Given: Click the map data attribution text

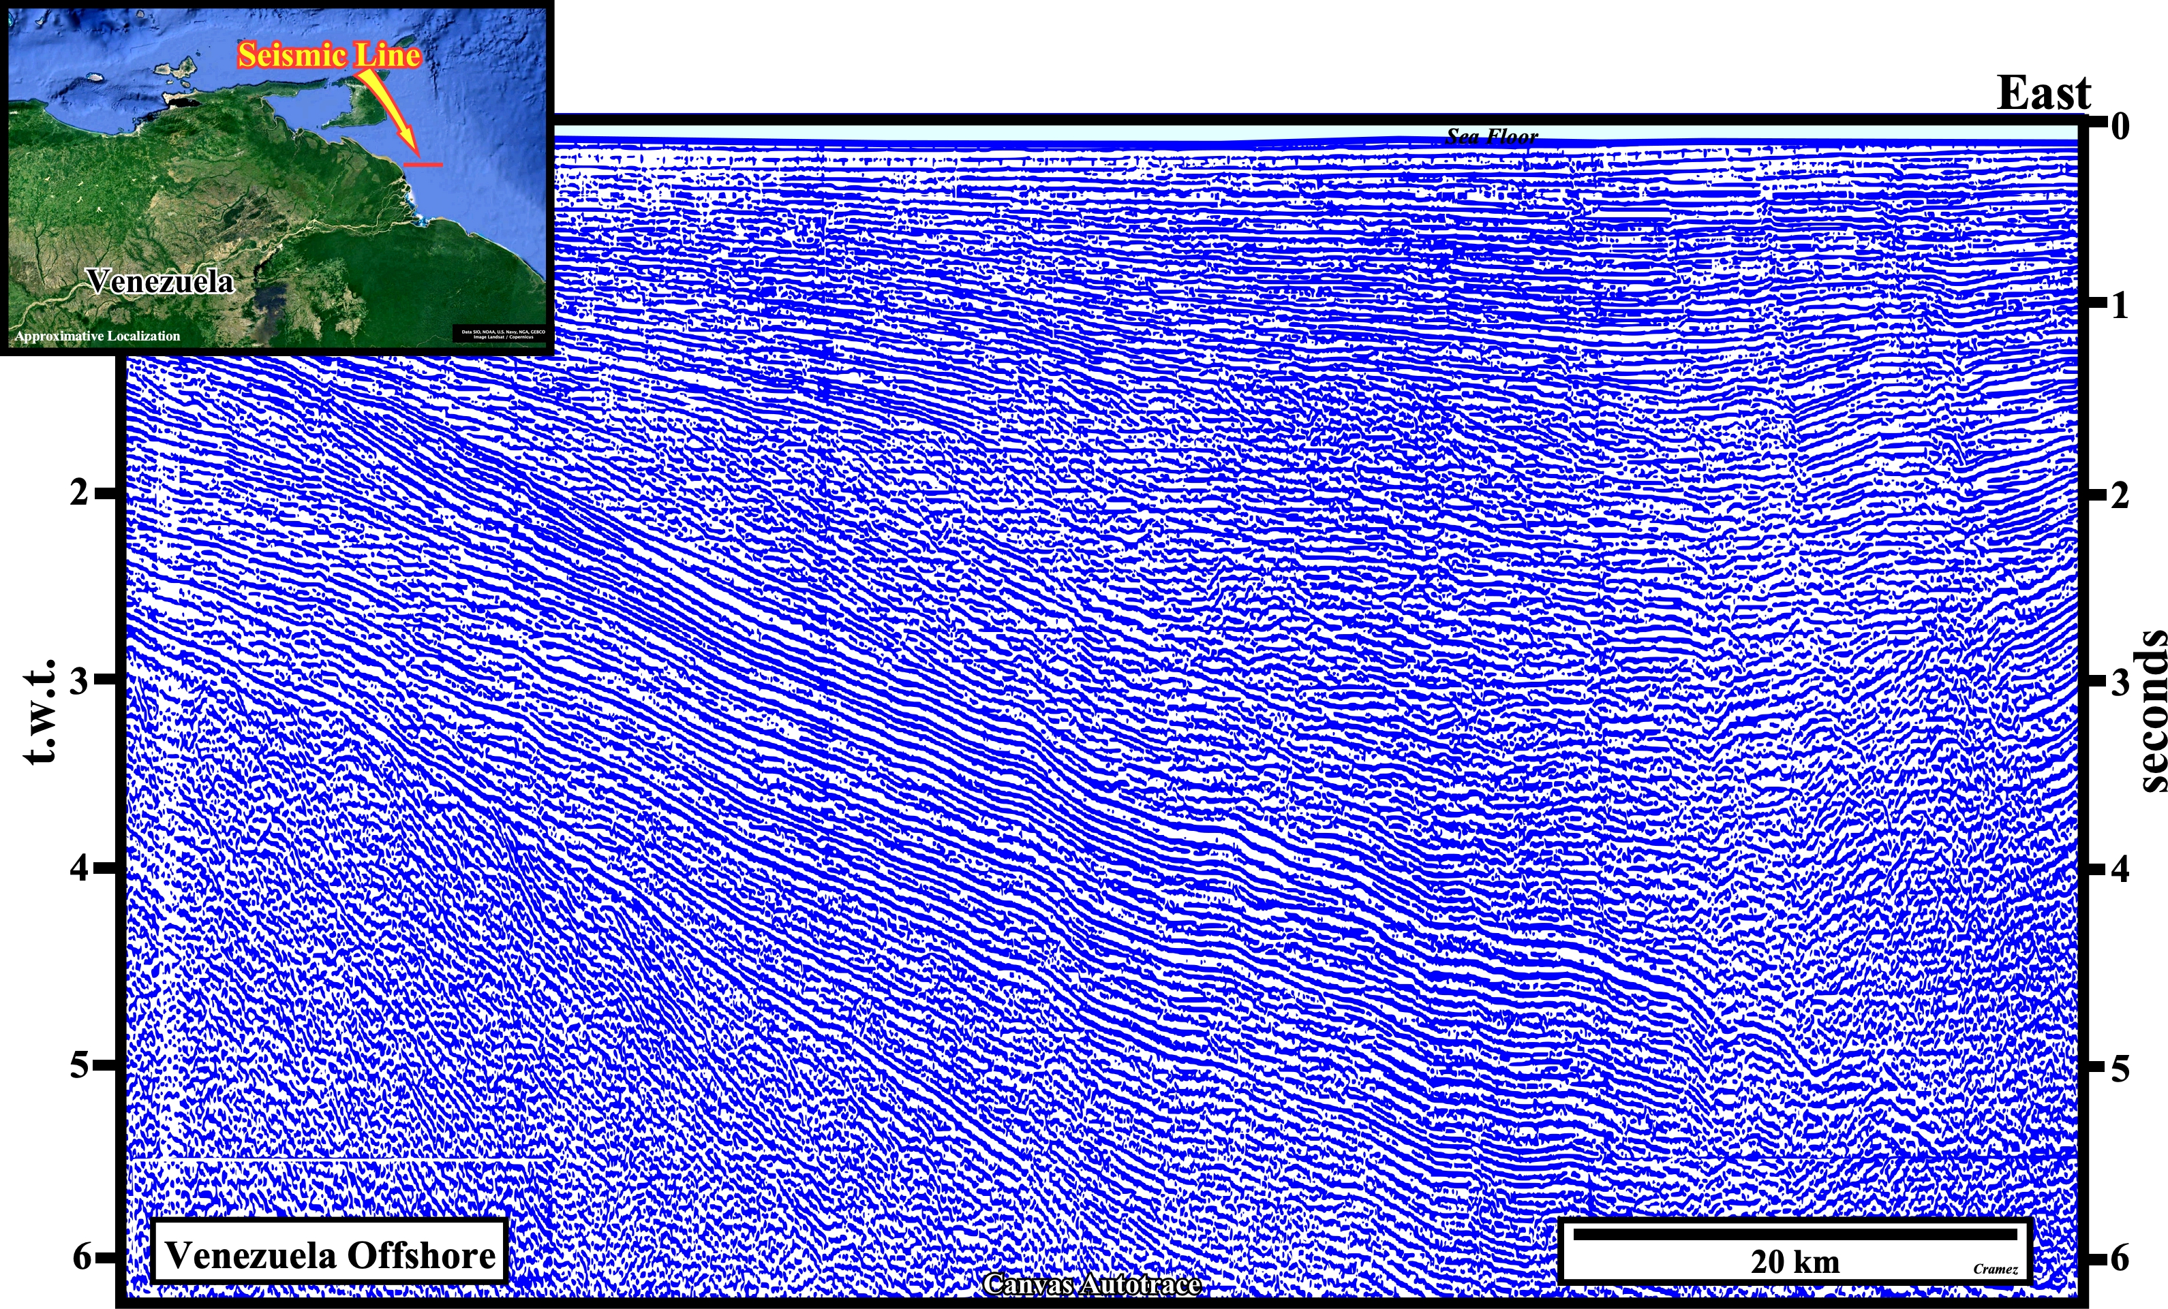Looking at the screenshot, I should 503,334.
